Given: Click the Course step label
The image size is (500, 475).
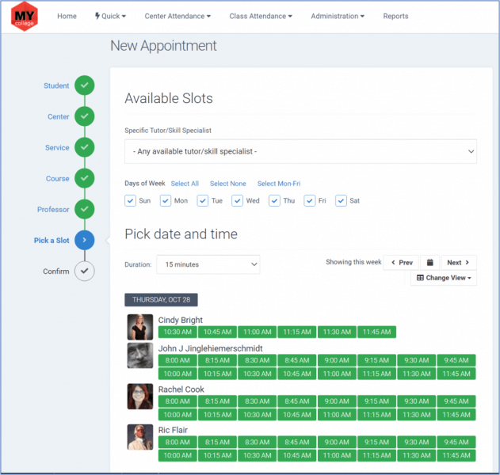Looking at the screenshot, I should point(57,178).
